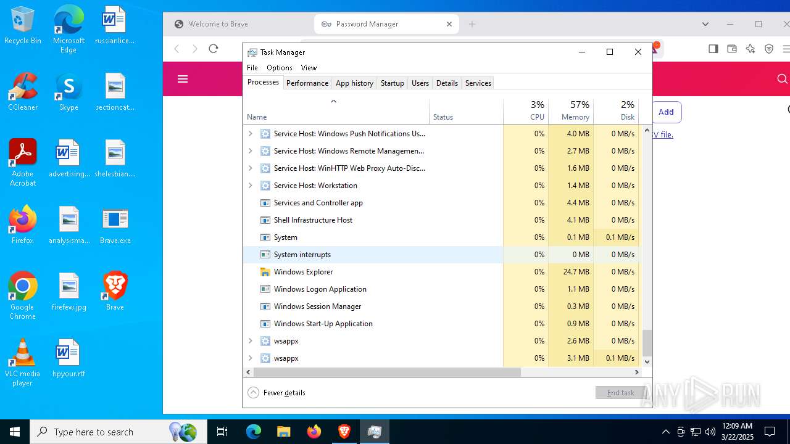
Task: Click Task Manager horizontal scrollbar thumb
Action: [387, 372]
